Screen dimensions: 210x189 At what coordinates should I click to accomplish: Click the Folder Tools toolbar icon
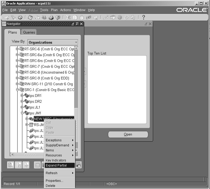pos(133,17)
